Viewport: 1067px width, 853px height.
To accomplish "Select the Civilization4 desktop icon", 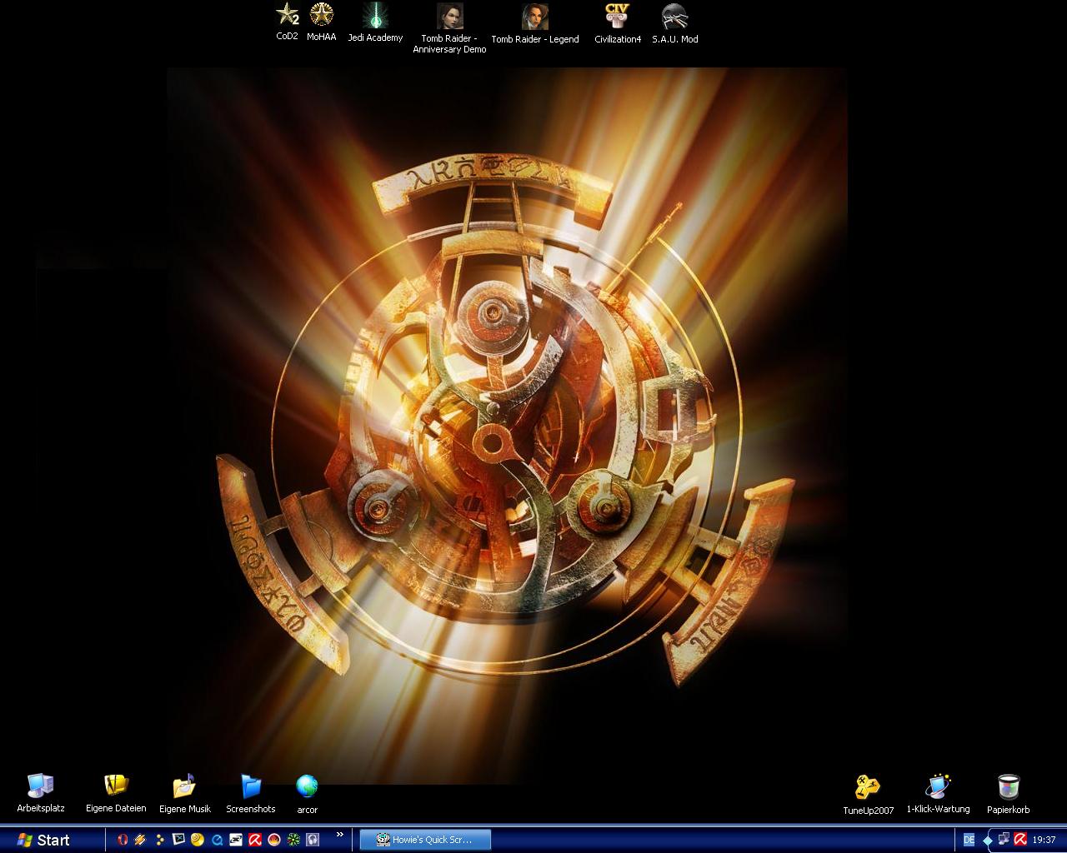I will pyautogui.click(x=618, y=23).
